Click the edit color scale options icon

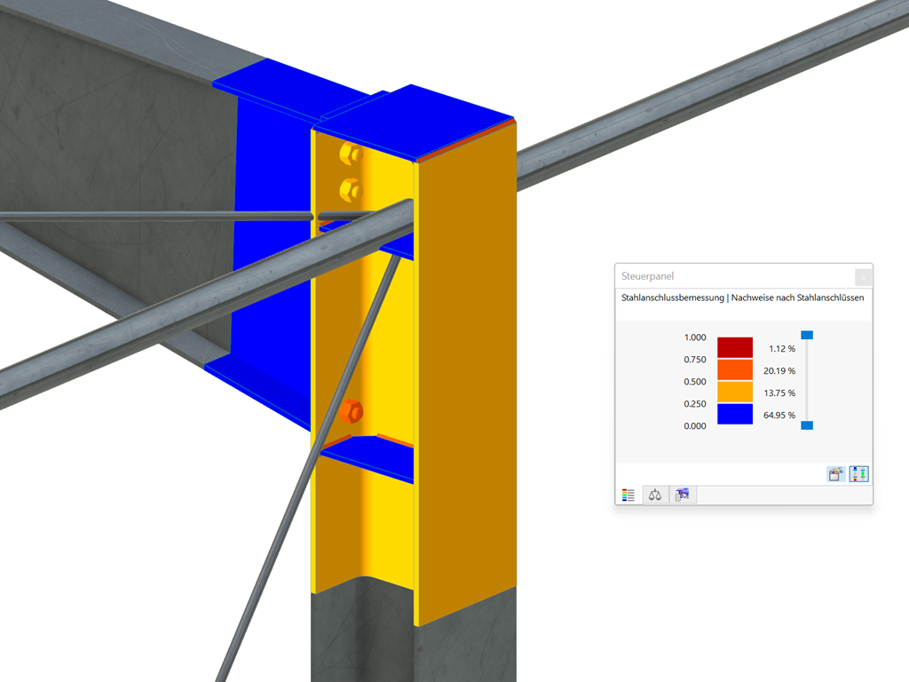(x=835, y=474)
